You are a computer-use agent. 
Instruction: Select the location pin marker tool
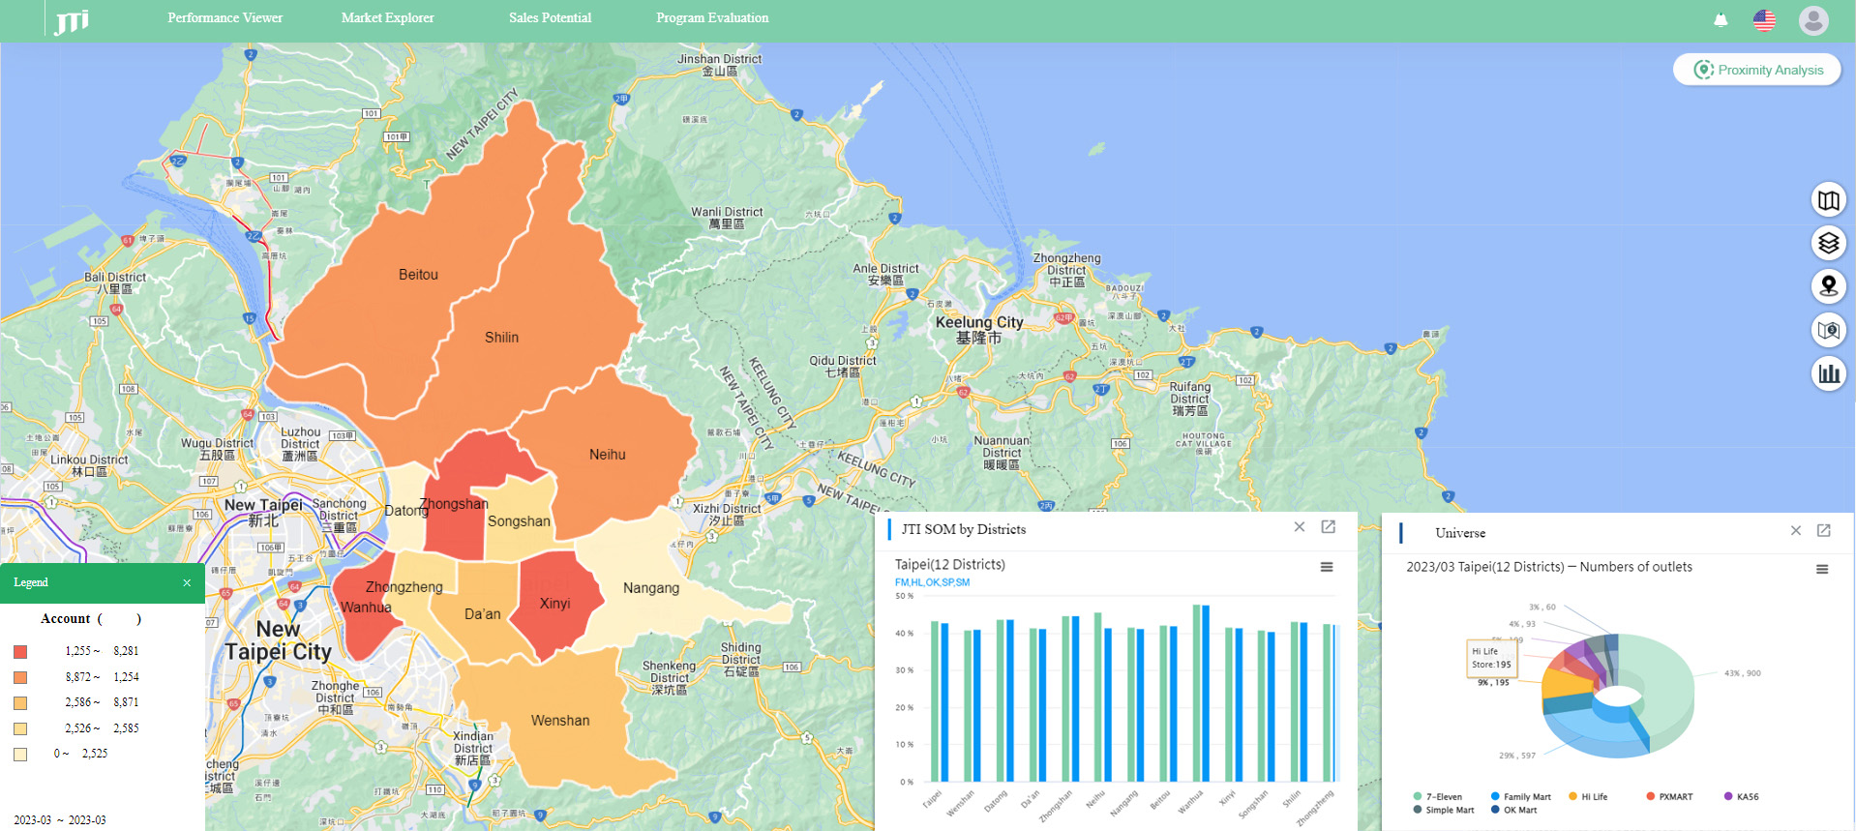click(x=1828, y=286)
